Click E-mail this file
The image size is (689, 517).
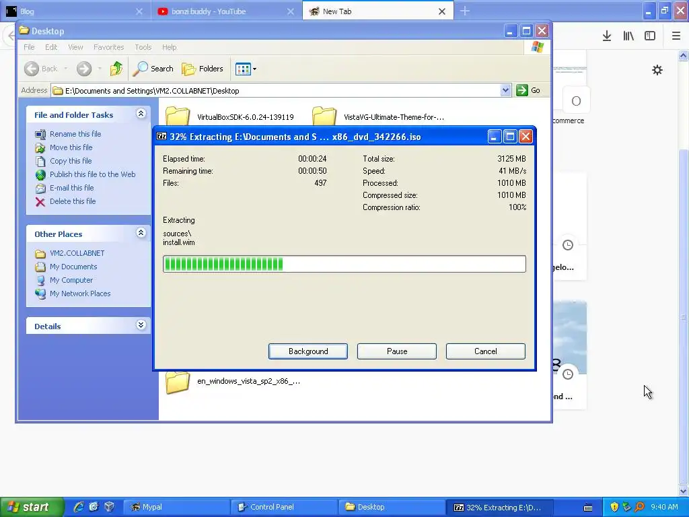[x=71, y=188]
